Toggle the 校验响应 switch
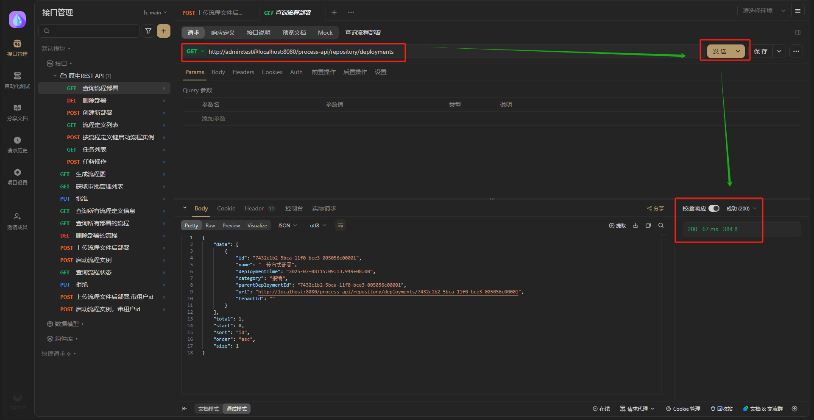Image resolution: width=814 pixels, height=420 pixels. coord(714,208)
